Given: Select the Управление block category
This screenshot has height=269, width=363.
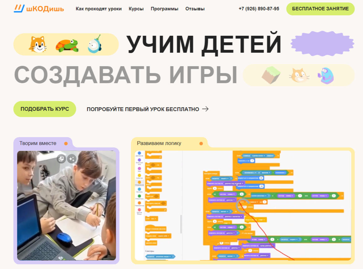Looking at the screenshot, I should pyautogui.click(x=139, y=182).
